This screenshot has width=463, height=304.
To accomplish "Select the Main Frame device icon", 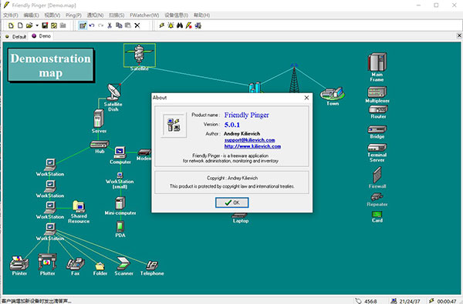I will 377,62.
